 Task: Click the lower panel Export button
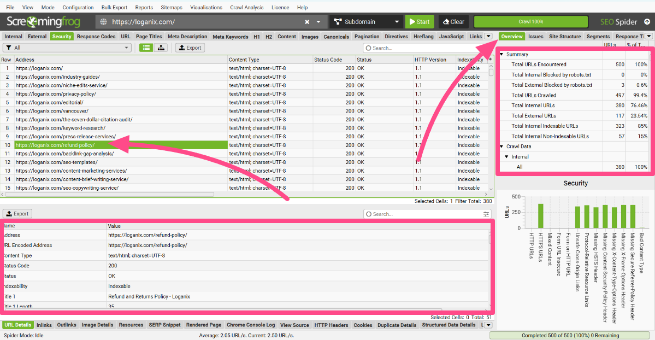tap(17, 214)
